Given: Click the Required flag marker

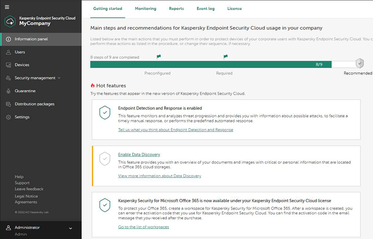Looking at the screenshot, I should [226, 56].
